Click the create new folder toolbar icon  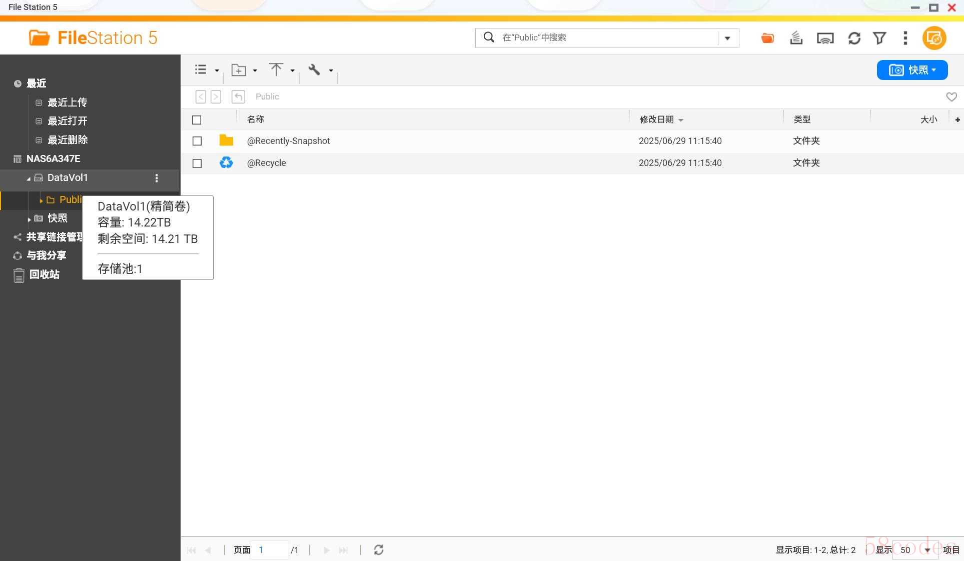coord(239,70)
